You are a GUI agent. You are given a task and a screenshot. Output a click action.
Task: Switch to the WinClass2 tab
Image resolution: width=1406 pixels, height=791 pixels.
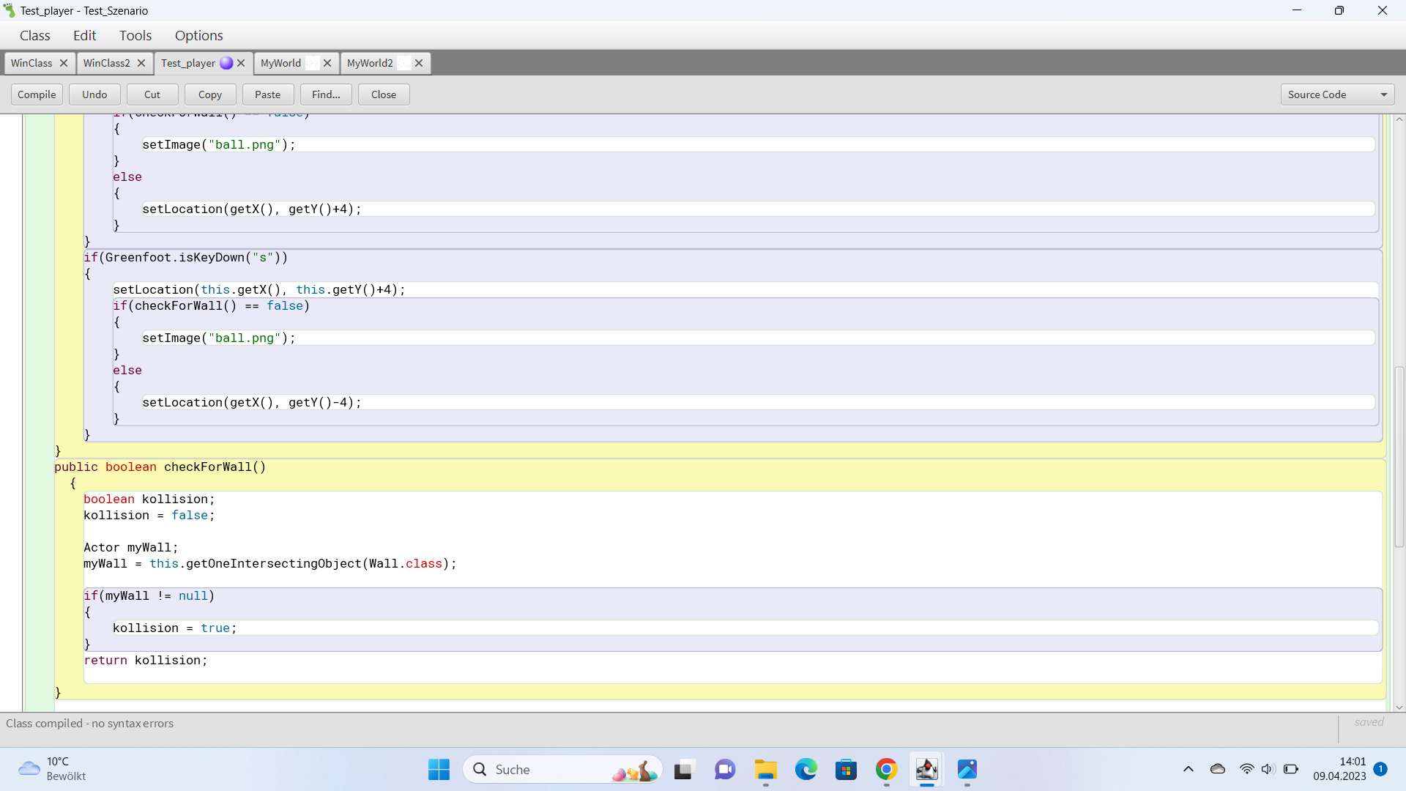[x=105, y=63]
